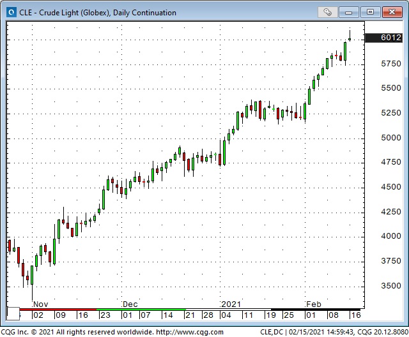409x337 pixels.
Task: Click the 4500 price axis label
Action: [390, 187]
